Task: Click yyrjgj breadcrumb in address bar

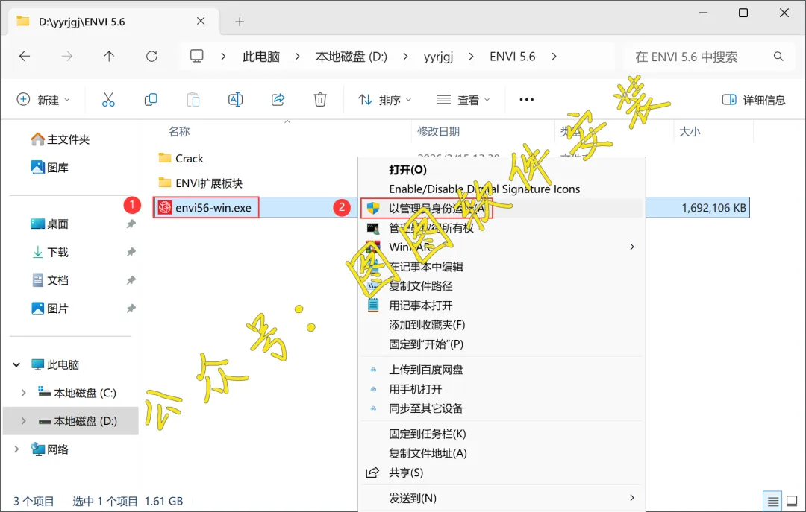Action: (439, 57)
